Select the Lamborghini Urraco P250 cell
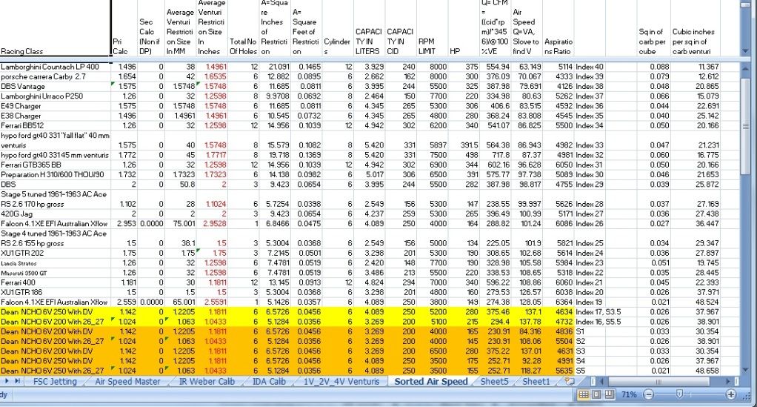 coord(56,96)
